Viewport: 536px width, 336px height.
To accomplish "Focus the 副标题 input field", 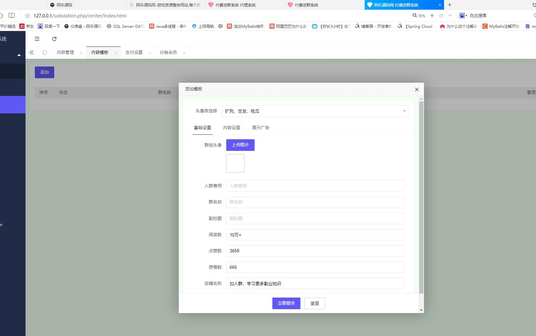I will click(315, 218).
